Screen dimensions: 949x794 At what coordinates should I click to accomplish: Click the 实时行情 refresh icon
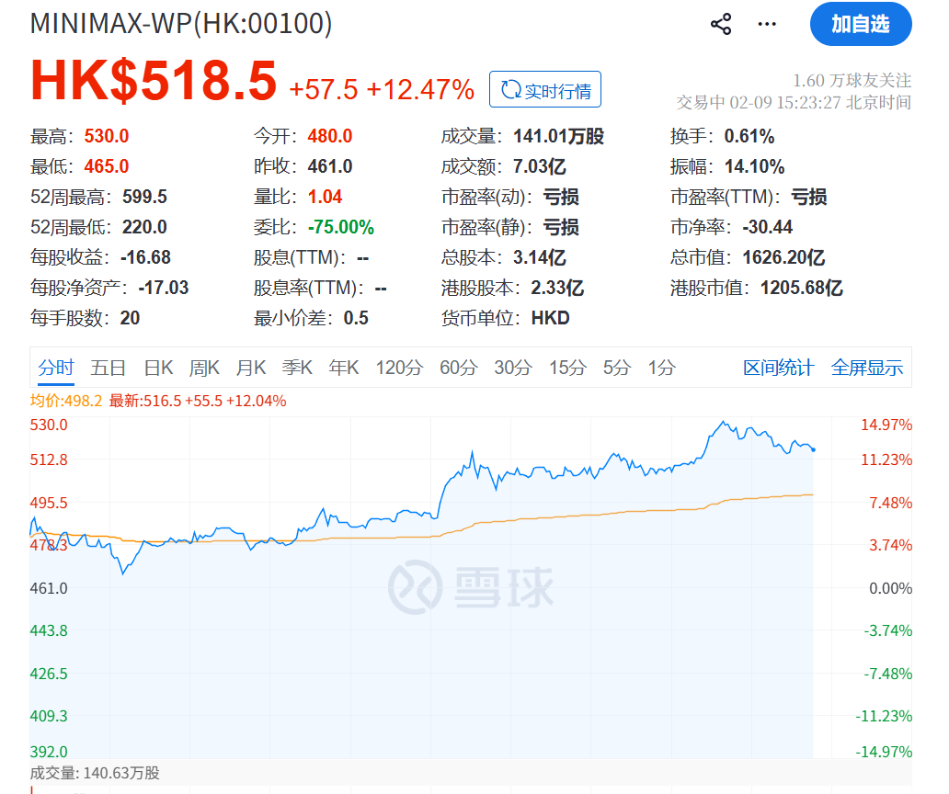pos(509,88)
